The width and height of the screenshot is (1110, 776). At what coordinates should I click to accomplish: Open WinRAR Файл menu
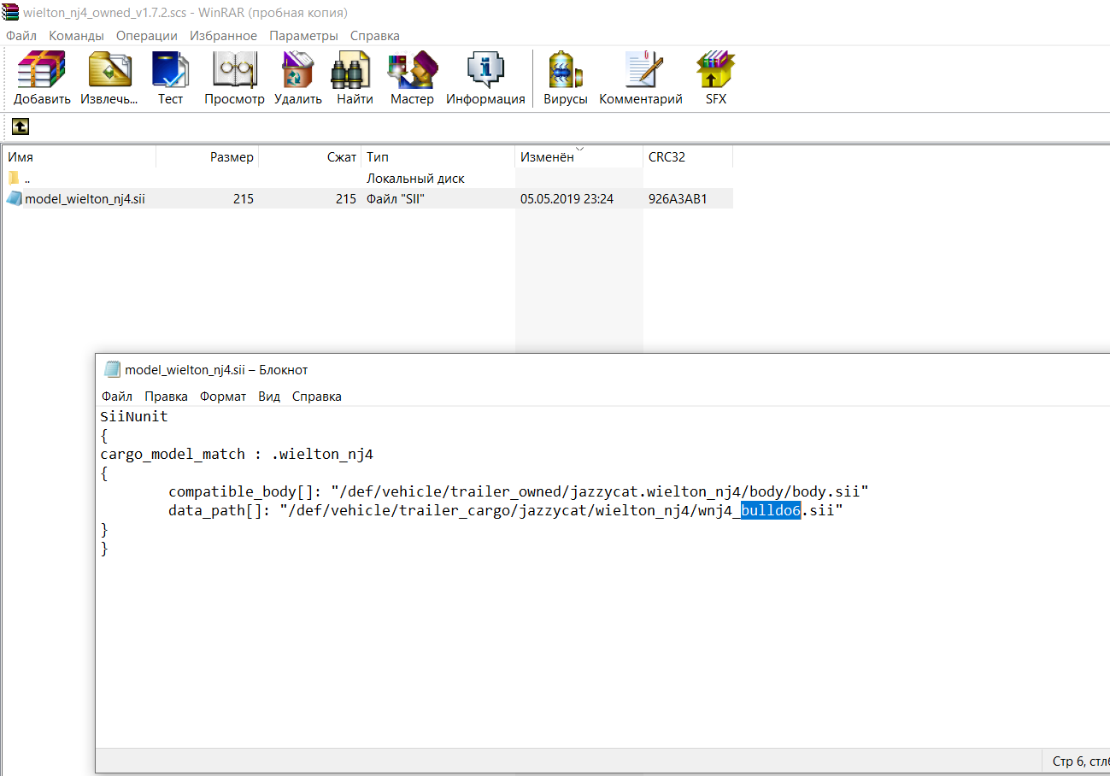(x=21, y=36)
